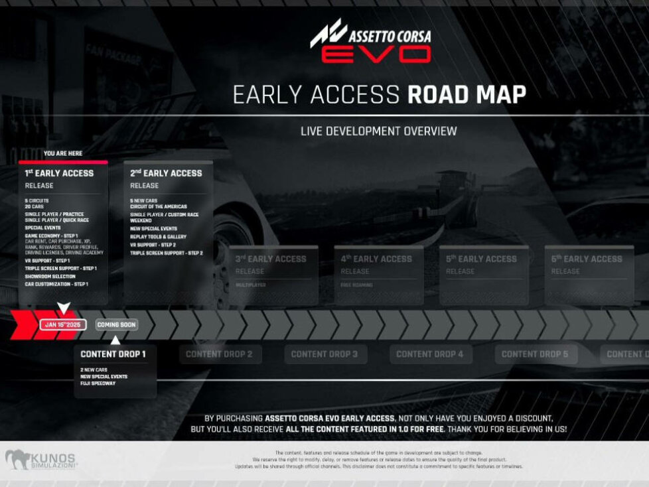
Task: Click 'ALL THE CONTENT FEATURED IN 1.0 FOR FREE'
Action: click(x=366, y=429)
